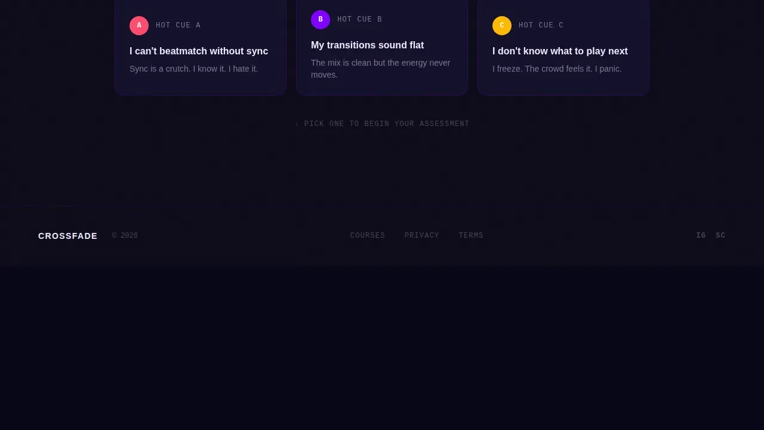Click the HOT CUE B label
The width and height of the screenshot is (764, 430).
360,20
